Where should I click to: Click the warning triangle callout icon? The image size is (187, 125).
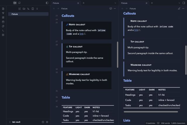(x=67, y=74)
